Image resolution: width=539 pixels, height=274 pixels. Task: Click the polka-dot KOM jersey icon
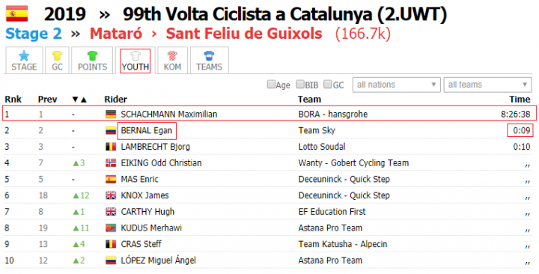[172, 55]
